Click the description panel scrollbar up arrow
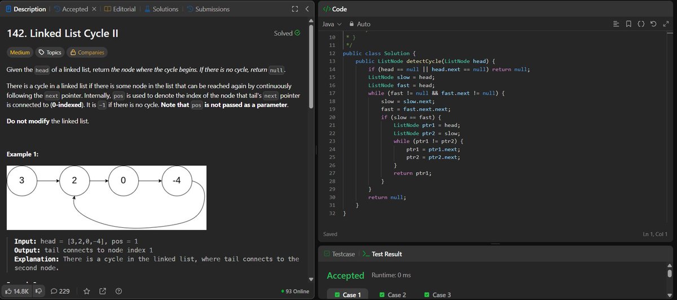The width and height of the screenshot is (677, 300). click(310, 22)
